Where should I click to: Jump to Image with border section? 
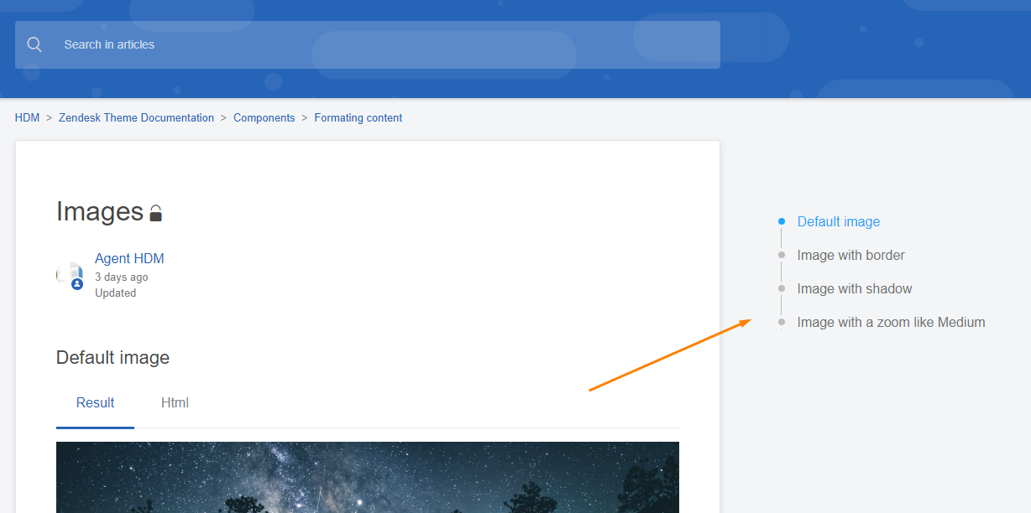click(851, 256)
